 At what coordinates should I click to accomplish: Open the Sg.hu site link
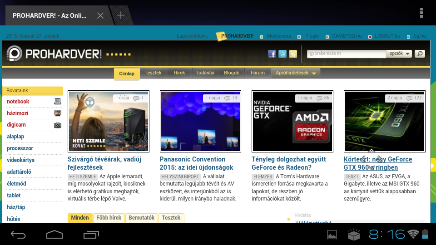point(419,36)
